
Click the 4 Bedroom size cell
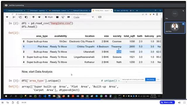(103, 47)
